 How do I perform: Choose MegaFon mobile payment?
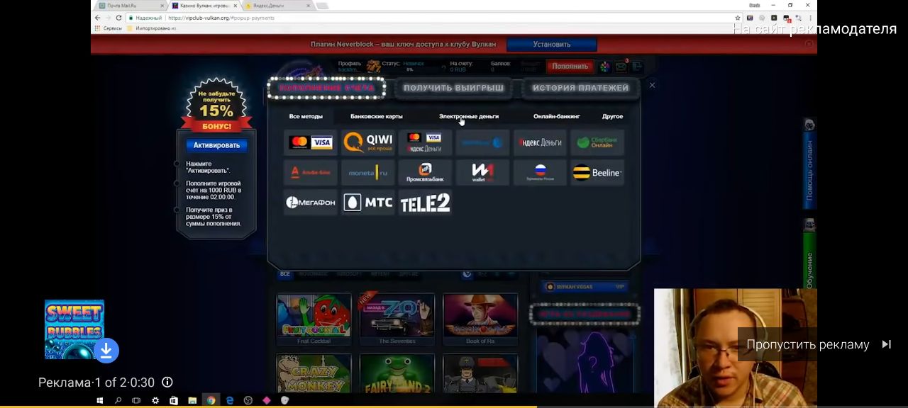[311, 203]
